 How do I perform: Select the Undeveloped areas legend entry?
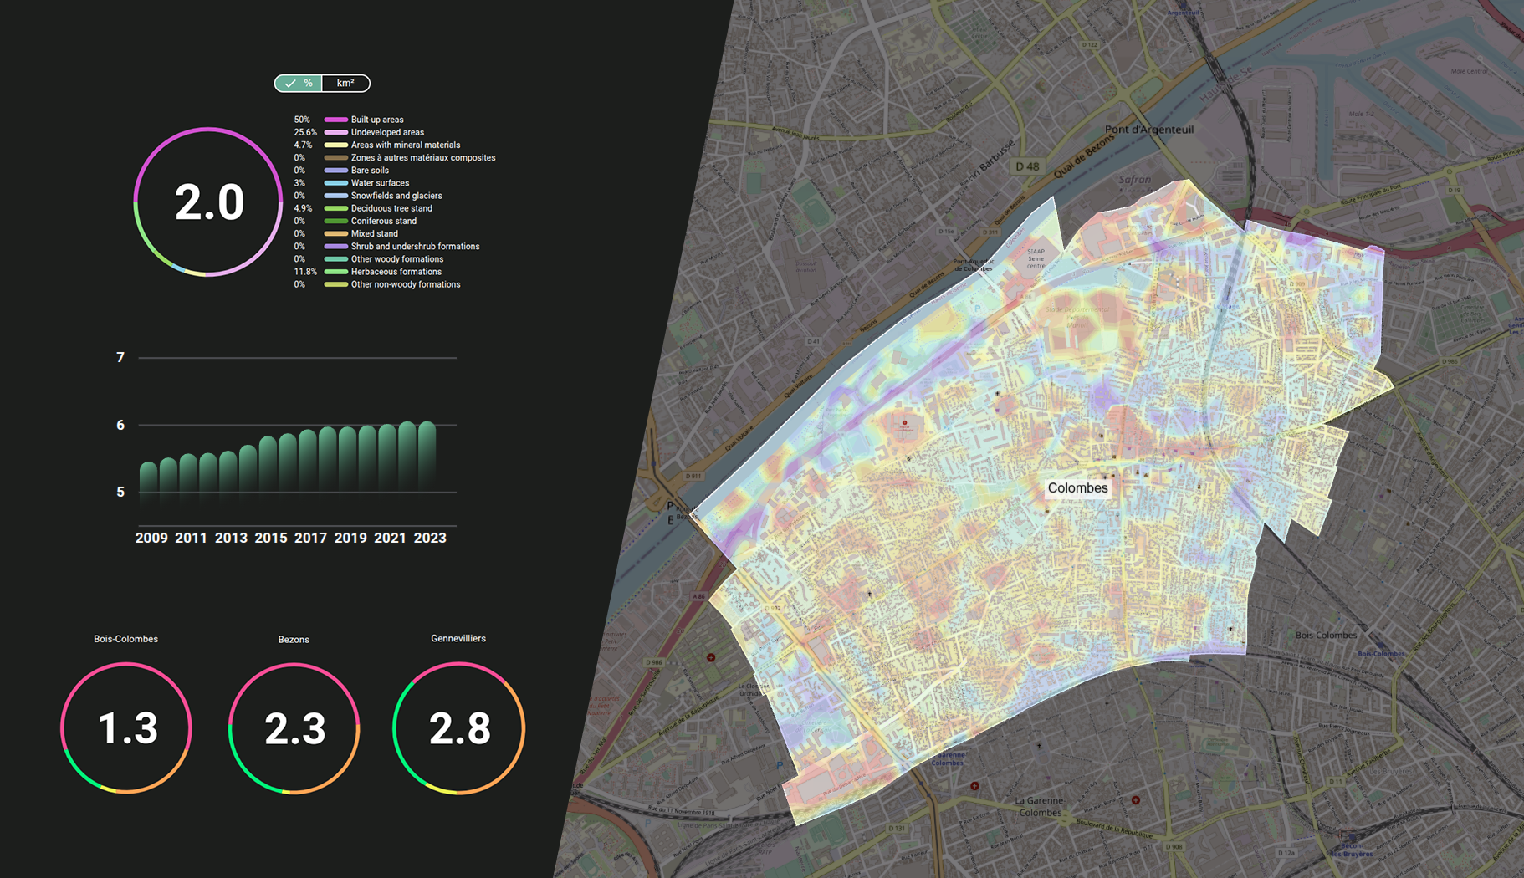point(387,133)
